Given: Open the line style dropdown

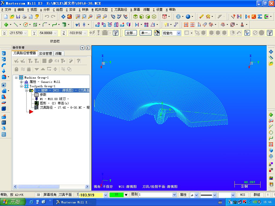Looking at the screenshot, I should tap(215, 195).
